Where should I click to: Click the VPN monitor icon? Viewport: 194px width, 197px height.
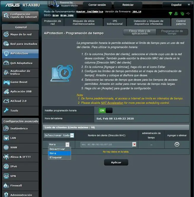point(6,176)
